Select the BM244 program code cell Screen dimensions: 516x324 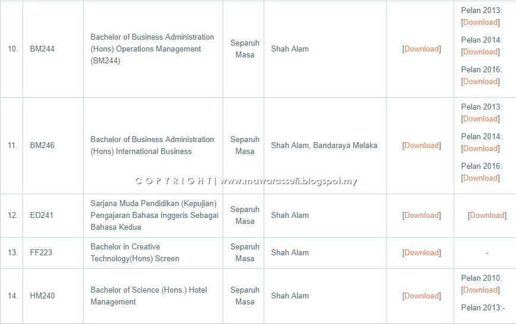(x=42, y=49)
